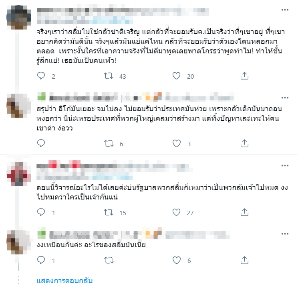
Task: Share the second tweet
Action: 244,143
